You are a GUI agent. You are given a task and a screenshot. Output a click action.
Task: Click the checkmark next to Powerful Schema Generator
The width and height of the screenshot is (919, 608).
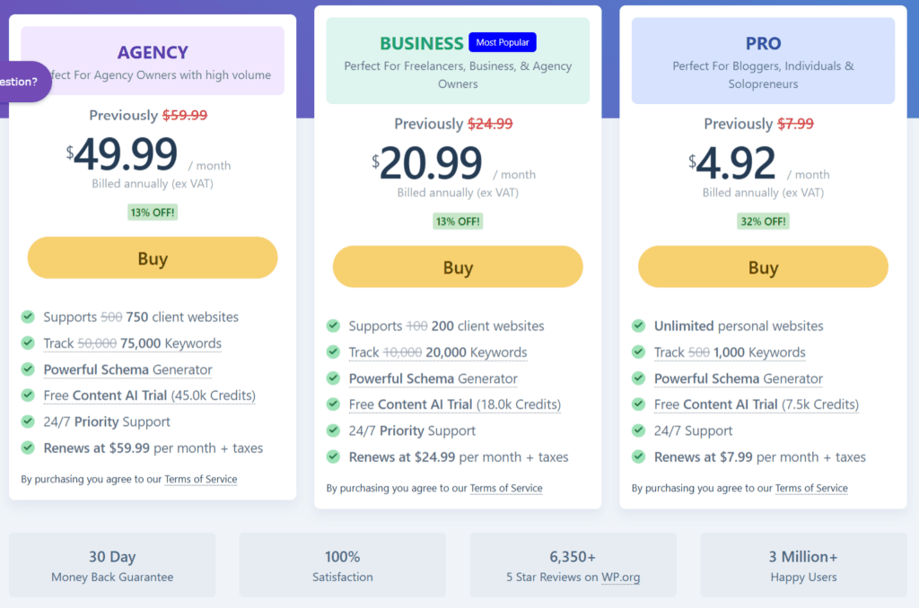(28, 369)
